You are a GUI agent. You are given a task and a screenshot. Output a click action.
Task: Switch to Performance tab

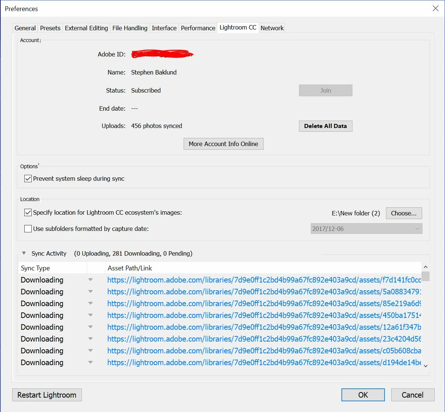198,28
